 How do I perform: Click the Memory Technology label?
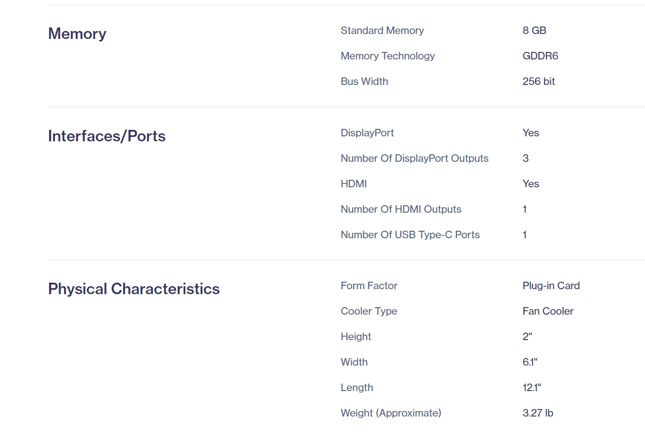click(387, 56)
